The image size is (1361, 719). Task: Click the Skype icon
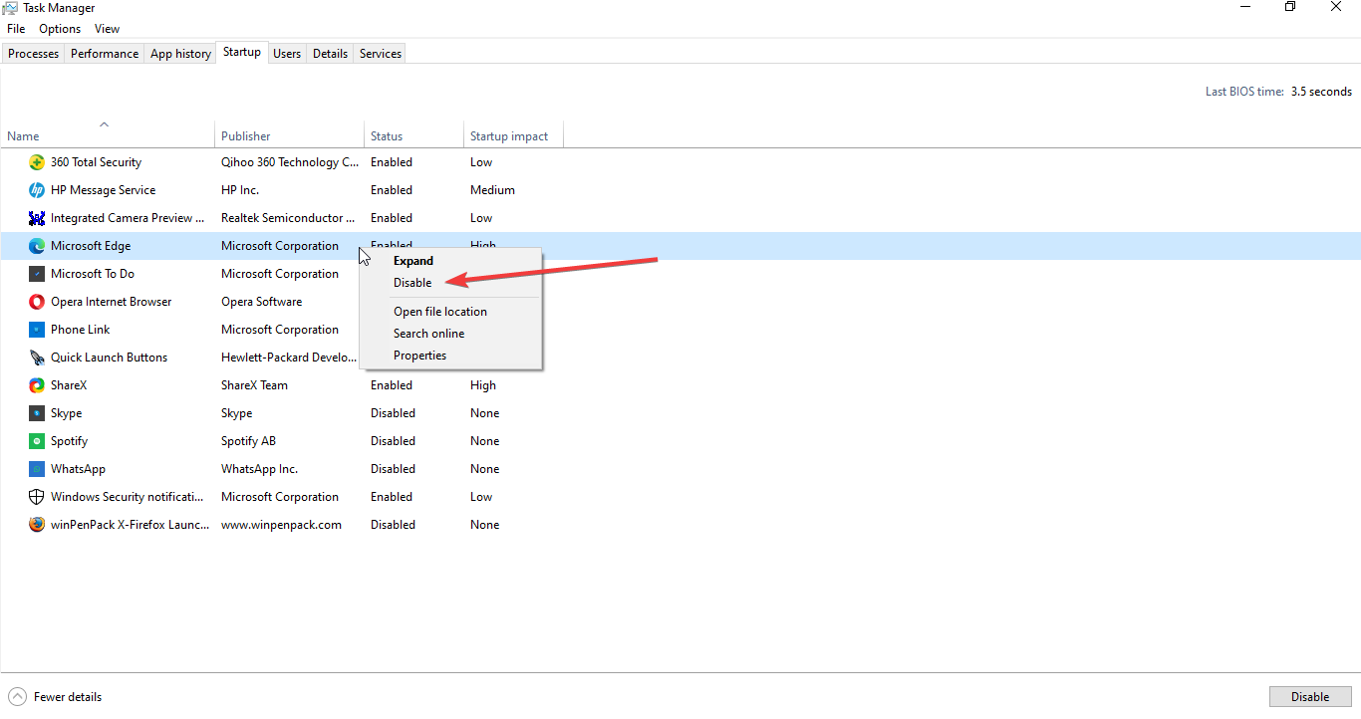tap(37, 412)
